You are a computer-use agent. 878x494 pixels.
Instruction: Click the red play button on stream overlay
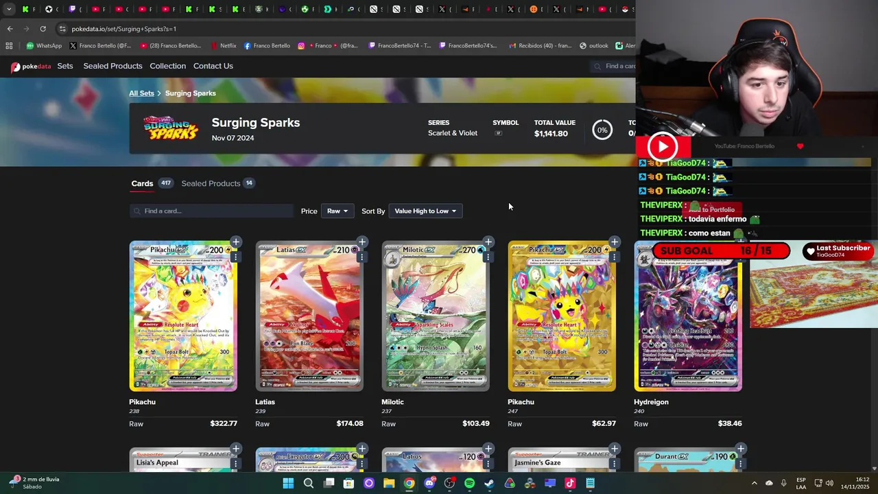coord(663,146)
